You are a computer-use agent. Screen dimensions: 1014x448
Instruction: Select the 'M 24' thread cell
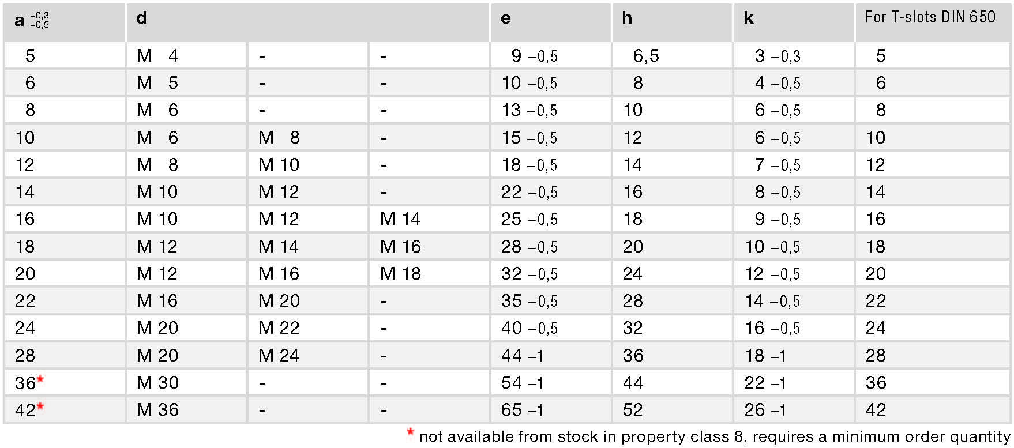click(x=279, y=356)
